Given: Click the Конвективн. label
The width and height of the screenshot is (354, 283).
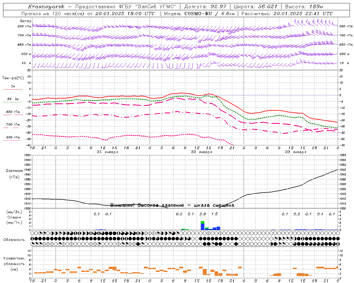Looking at the screenshot, I should (14, 258).
